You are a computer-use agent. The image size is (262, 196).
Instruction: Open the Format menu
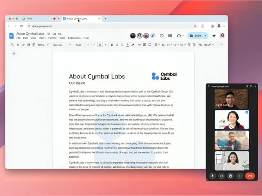[52, 38]
